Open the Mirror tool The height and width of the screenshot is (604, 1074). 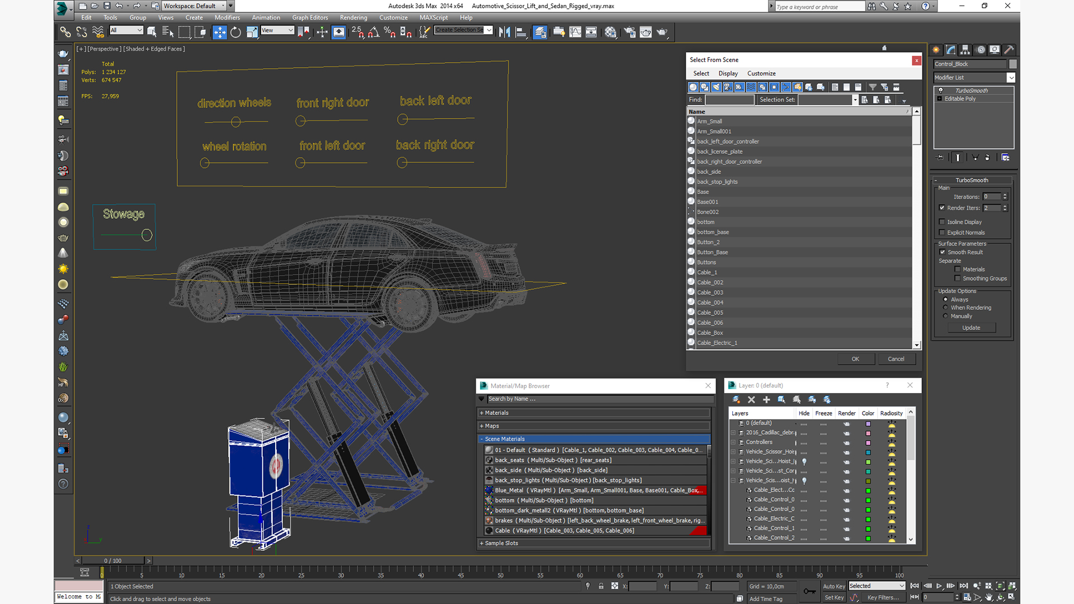pyautogui.click(x=505, y=32)
